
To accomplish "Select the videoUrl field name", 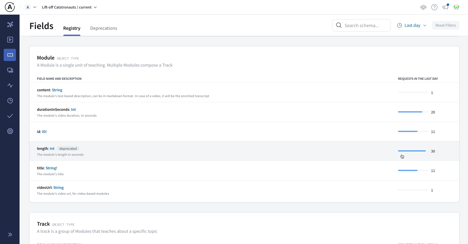I will [x=45, y=188].
